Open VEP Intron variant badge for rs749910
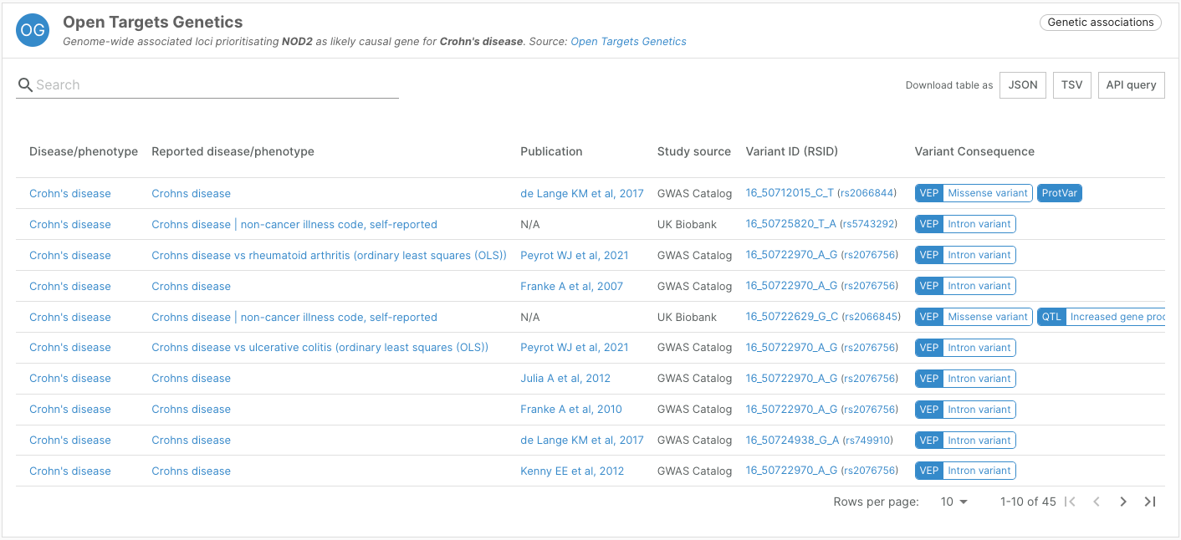The image size is (1181, 540). [965, 440]
